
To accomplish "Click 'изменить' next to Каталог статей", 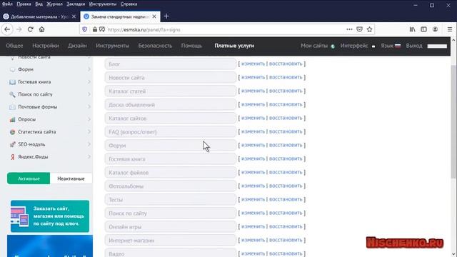I will coord(253,91).
